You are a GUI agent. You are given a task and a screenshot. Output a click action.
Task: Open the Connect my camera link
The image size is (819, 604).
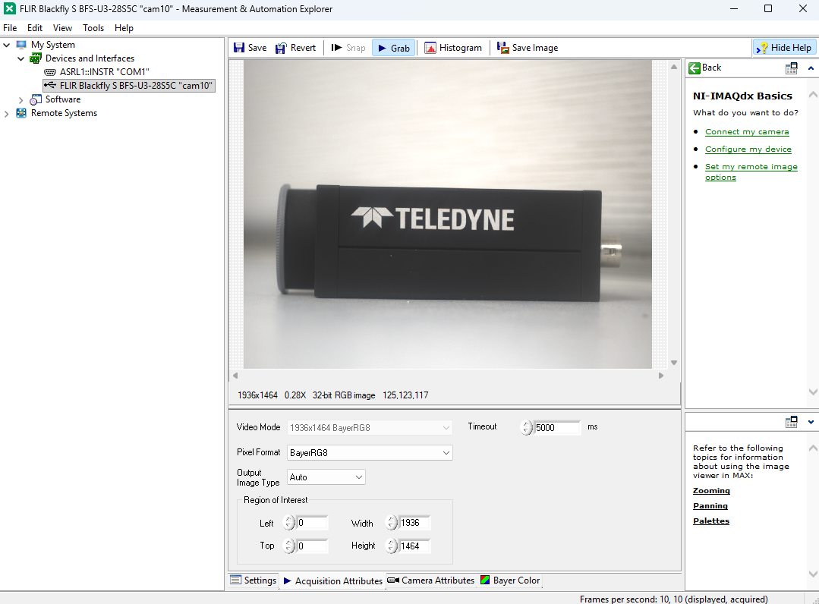746,132
